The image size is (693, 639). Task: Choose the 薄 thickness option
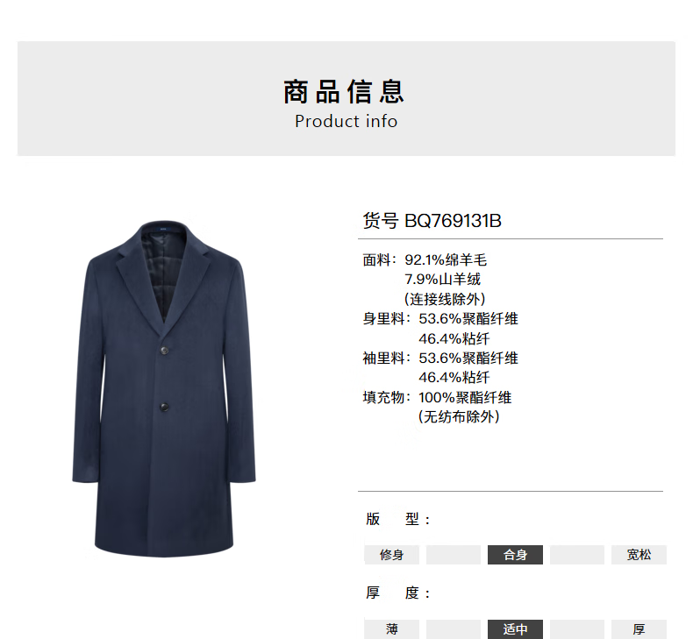(x=391, y=628)
